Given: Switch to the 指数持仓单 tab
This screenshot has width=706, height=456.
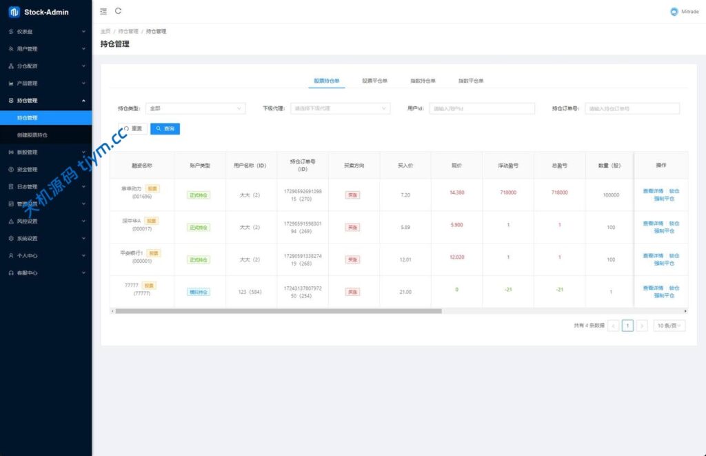Looking at the screenshot, I should (423, 81).
